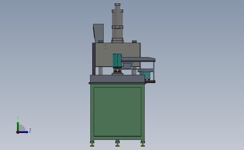The image size is (244, 150).
Task: Click the green Y axis arrow of the triad
Action: [x=18, y=126]
